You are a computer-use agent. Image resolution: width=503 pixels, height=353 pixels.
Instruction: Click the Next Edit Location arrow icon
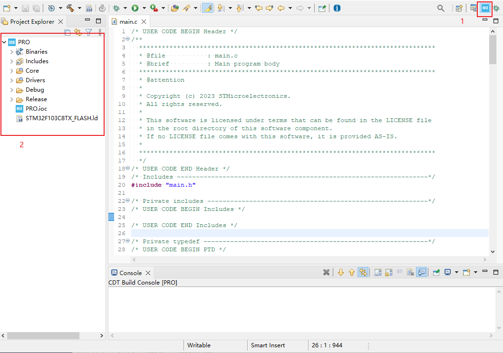pyautogui.click(x=270, y=8)
